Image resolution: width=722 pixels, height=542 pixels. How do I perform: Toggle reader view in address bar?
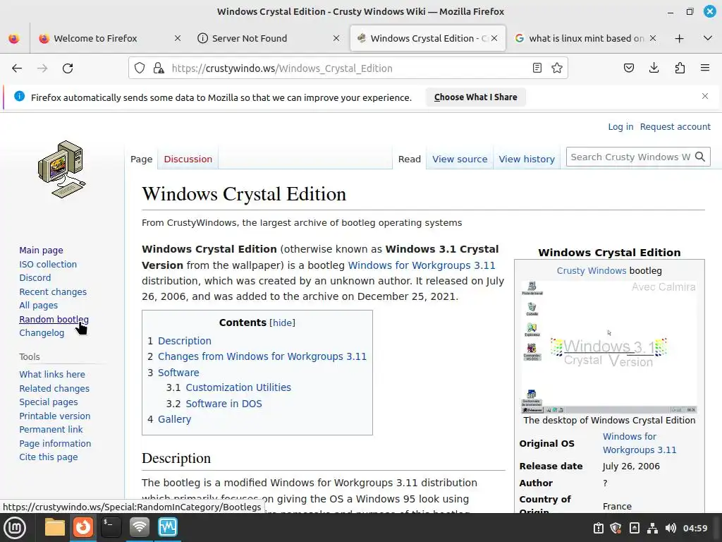pyautogui.click(x=537, y=68)
